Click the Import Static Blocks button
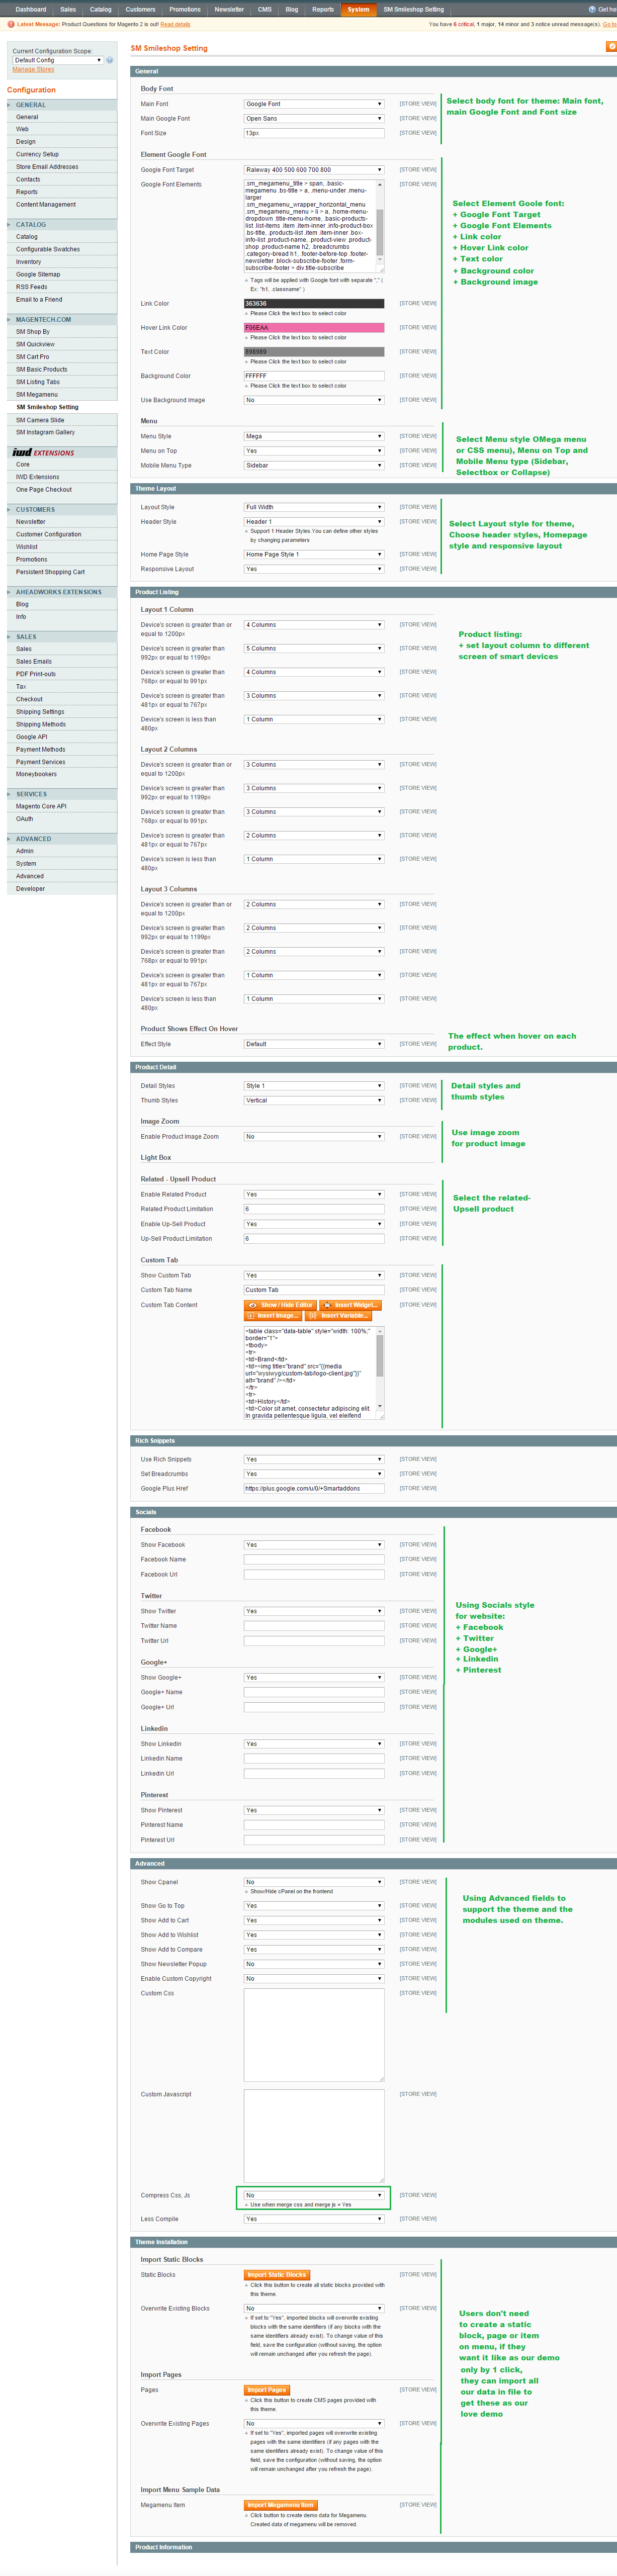This screenshot has width=617, height=2576. (277, 2274)
